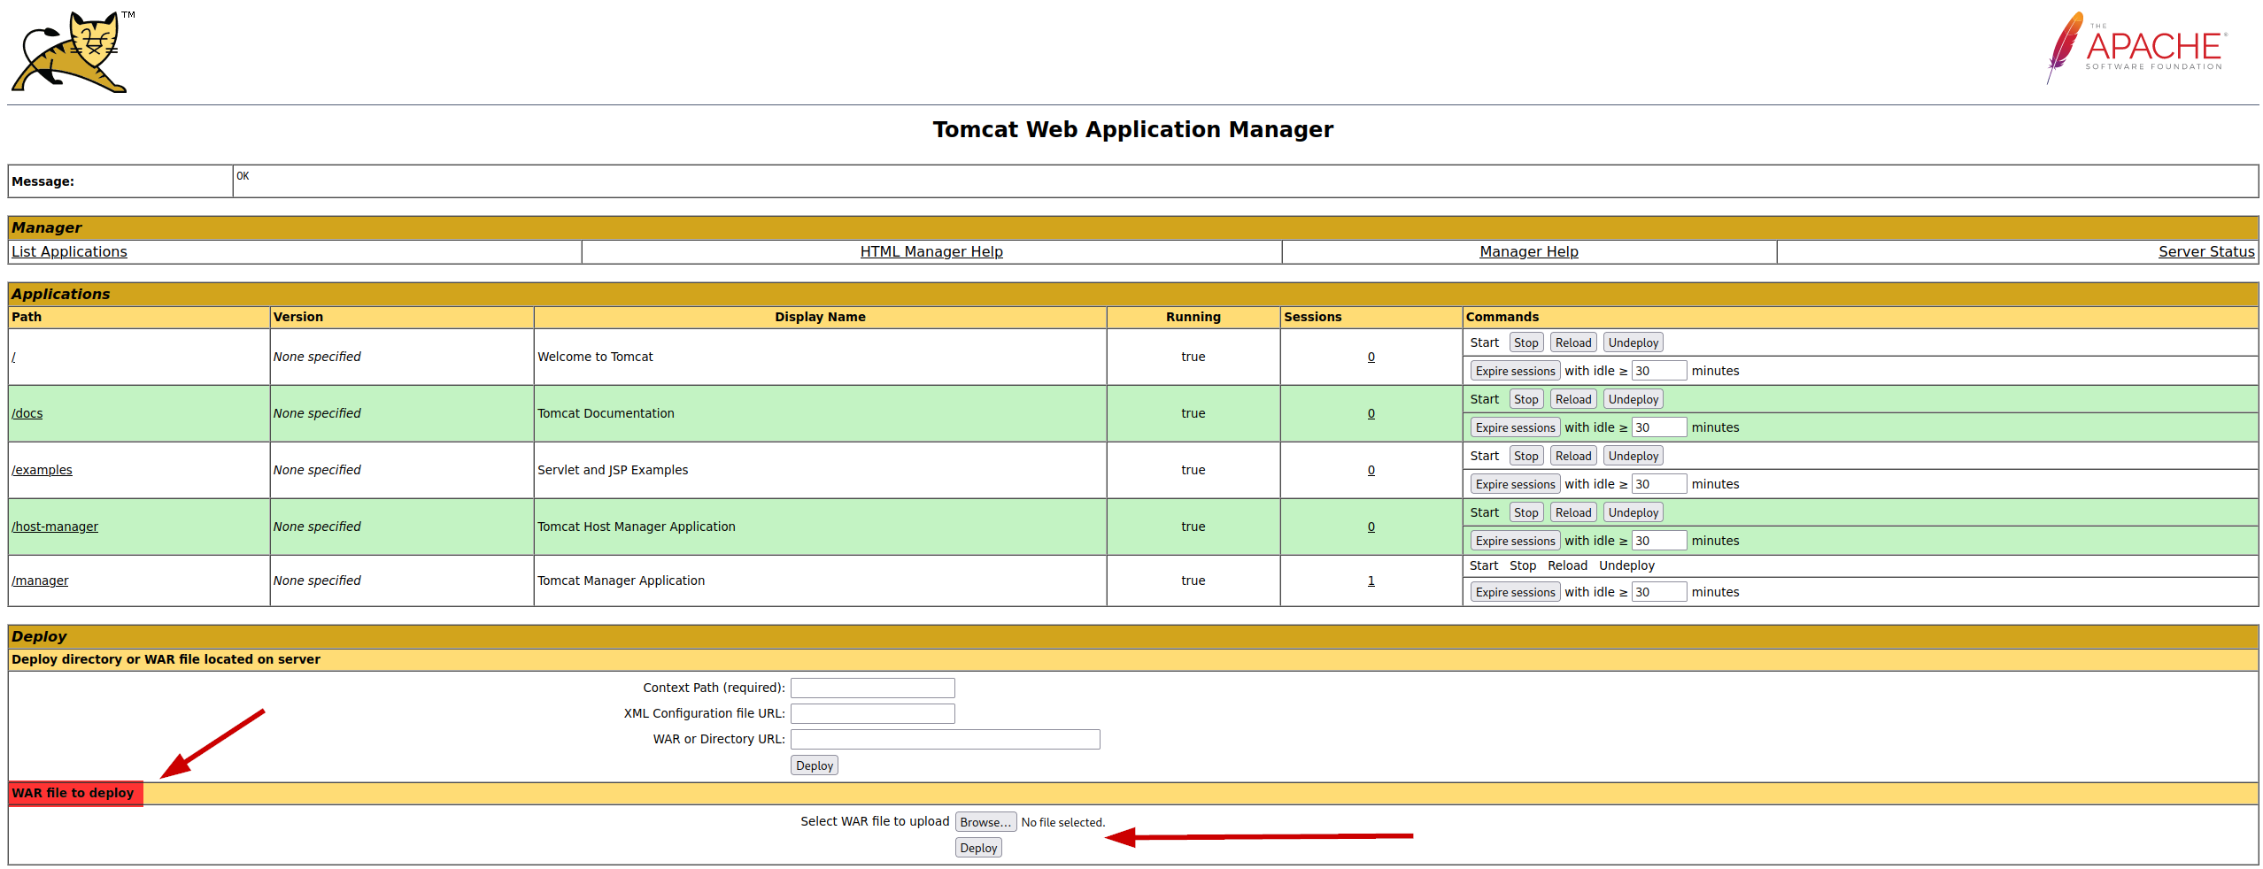Image resolution: width=2263 pixels, height=869 pixels.
Task: Click the 'Tomcat Web Application Manager' heading
Action: [x=1133, y=129]
